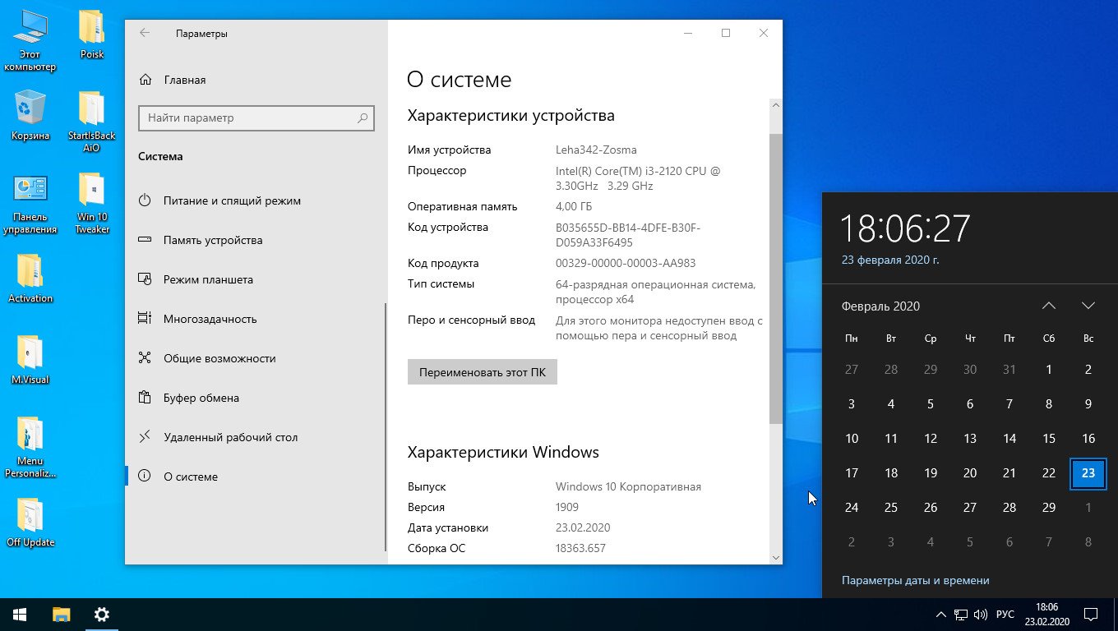Open the Этот компьютер desktop icon
Image resolution: width=1118 pixels, height=631 pixels.
point(30,41)
